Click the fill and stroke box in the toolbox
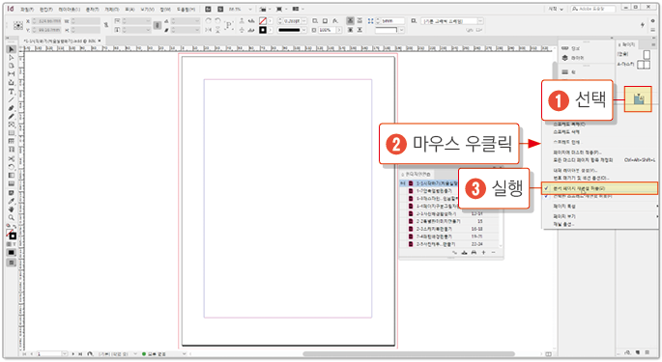Viewport: 662px width, 362px height. (12, 235)
